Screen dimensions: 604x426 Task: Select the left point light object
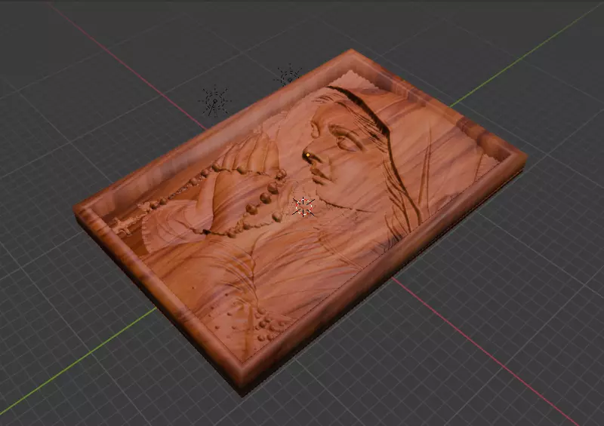tap(214, 102)
